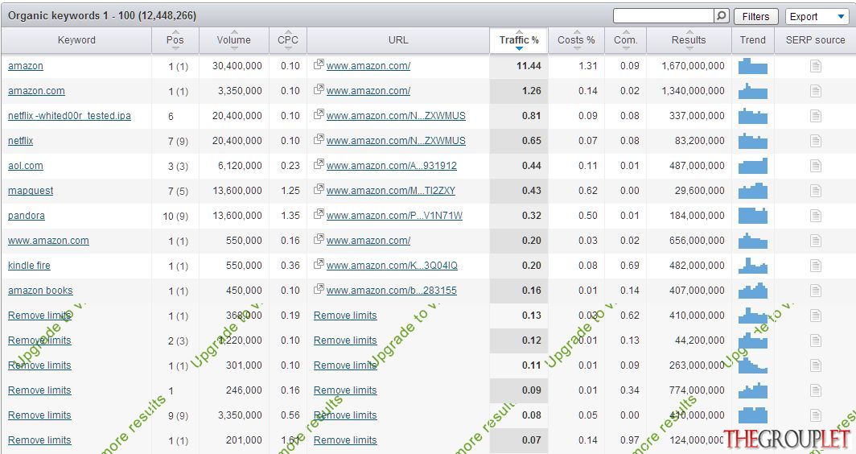Click Remove limits URL link in 246,000 row
Screen dimensions: 856x454
(345, 390)
